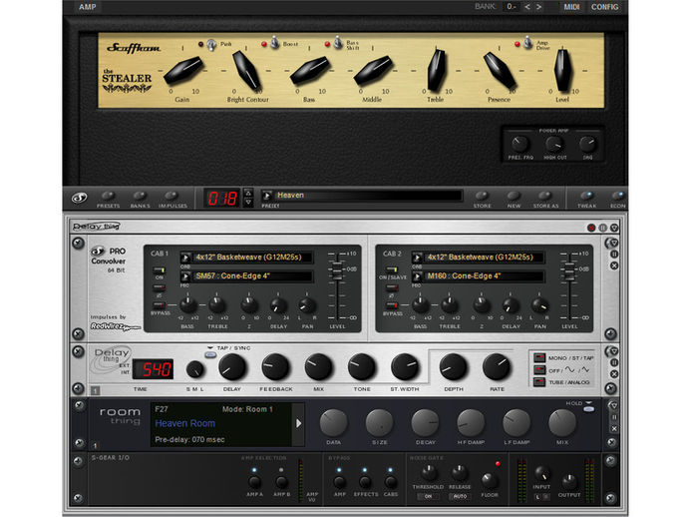Click the Presence knob on the amp
The height and width of the screenshot is (517, 688).
500,70
